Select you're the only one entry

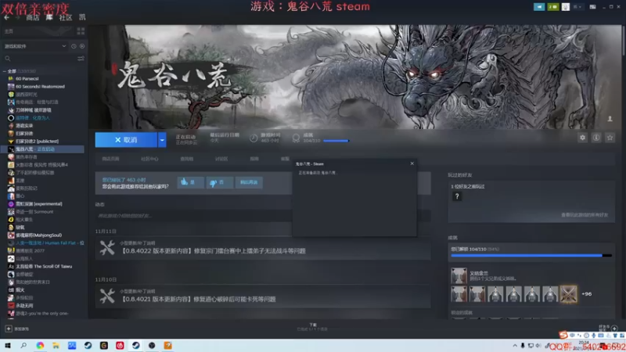[41, 314]
